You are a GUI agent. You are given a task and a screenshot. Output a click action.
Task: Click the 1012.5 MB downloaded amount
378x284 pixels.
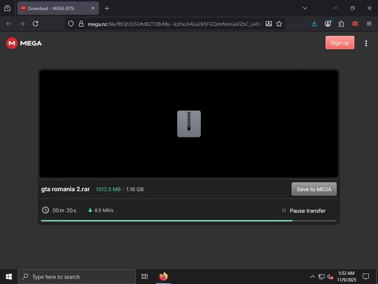click(x=108, y=189)
